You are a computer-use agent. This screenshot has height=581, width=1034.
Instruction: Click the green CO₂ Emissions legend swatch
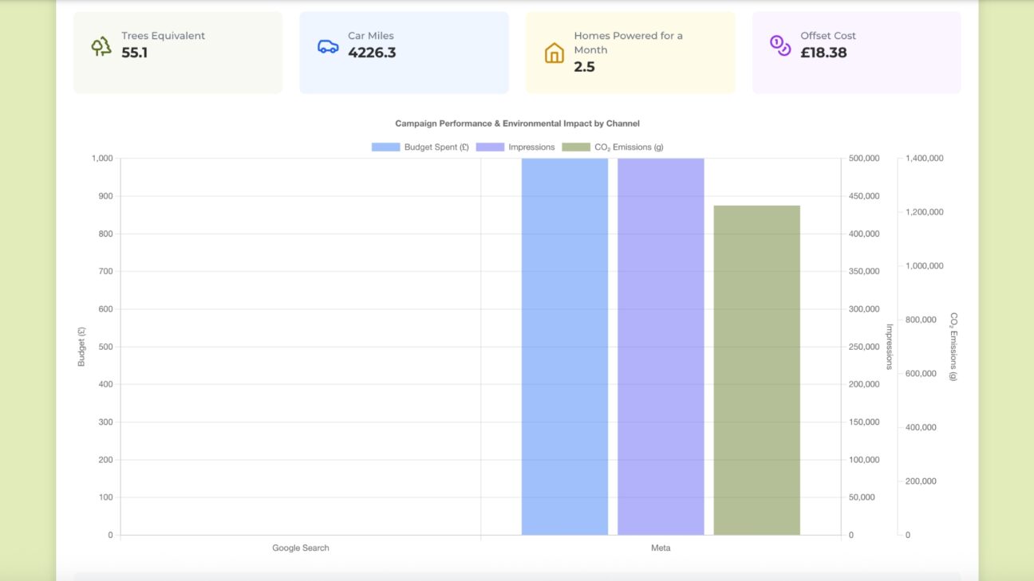pos(576,147)
